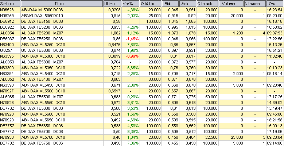This screenshot has height=146, width=284.
Task: Click ask value 1,065
Action: (191, 21)
